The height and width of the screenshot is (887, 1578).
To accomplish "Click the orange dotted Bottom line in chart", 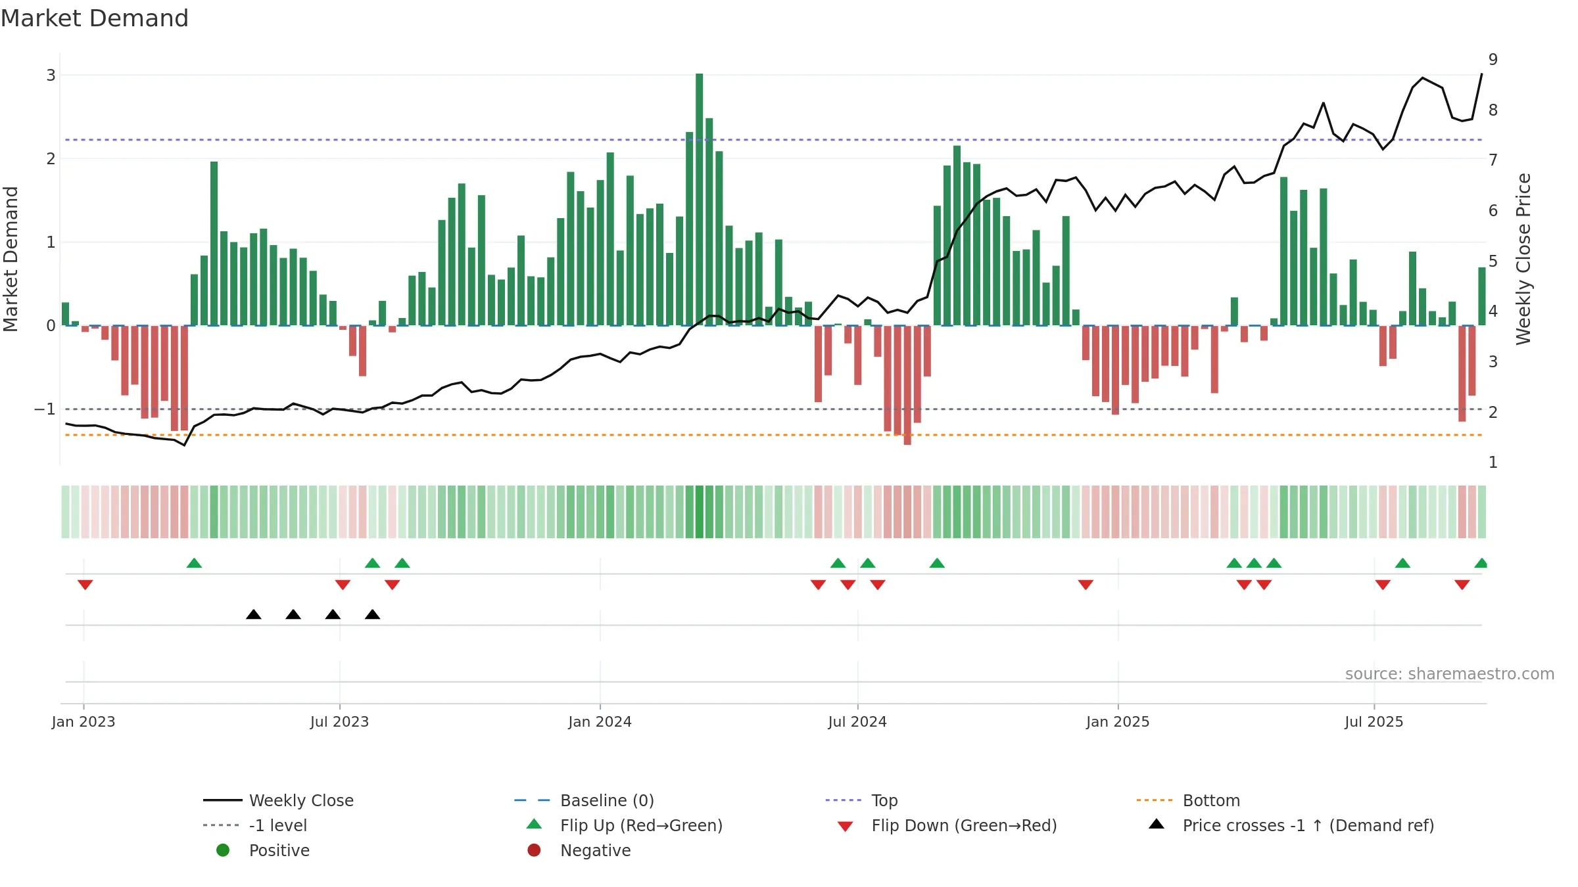I will coord(773,435).
